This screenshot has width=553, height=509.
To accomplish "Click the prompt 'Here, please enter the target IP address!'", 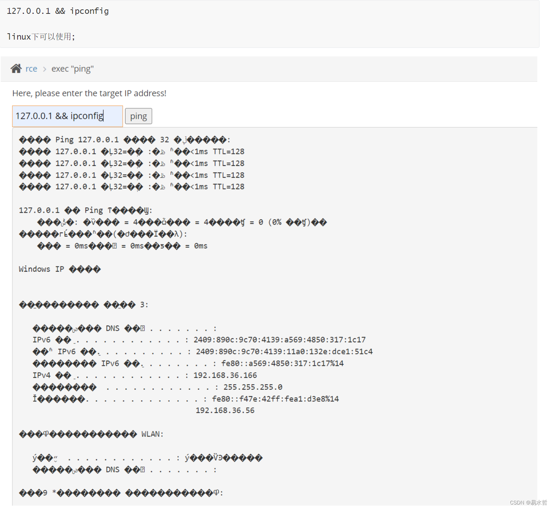I will coord(89,93).
